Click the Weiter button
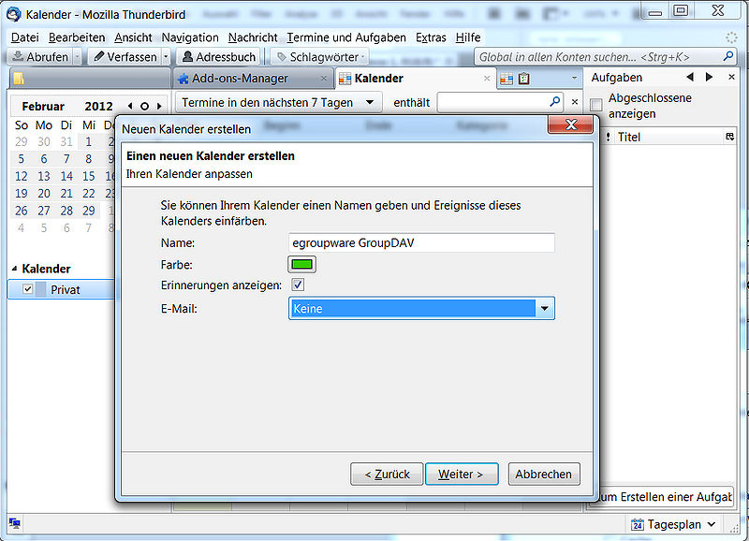This screenshot has height=541, width=749. (x=463, y=475)
